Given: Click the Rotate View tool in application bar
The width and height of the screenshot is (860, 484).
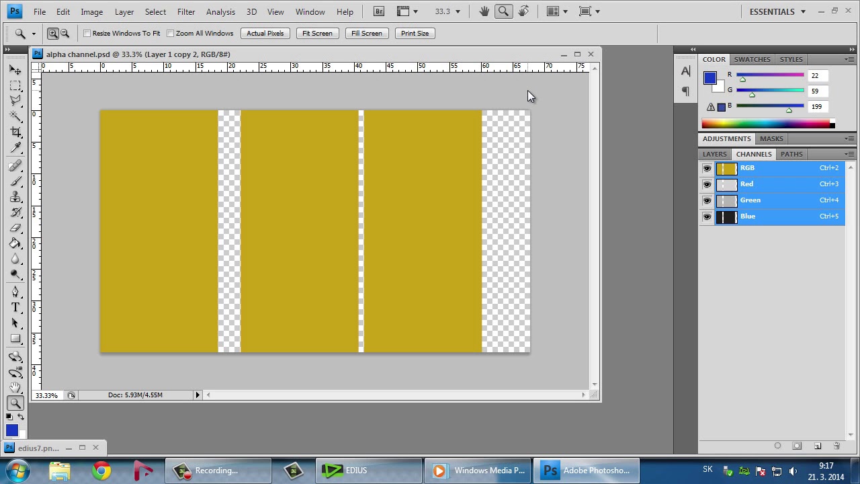Looking at the screenshot, I should click(x=523, y=11).
